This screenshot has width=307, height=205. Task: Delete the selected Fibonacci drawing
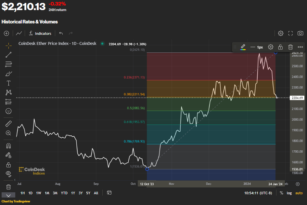pyautogui.click(x=290, y=47)
